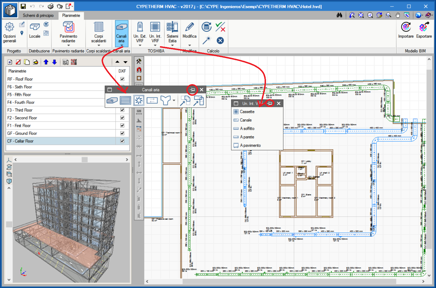The height and width of the screenshot is (288, 436).
Task: Switch to Schemi di principio tab
Action: click(x=38, y=15)
